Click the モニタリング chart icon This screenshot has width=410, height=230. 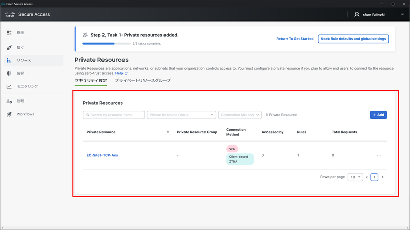(9, 86)
